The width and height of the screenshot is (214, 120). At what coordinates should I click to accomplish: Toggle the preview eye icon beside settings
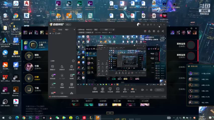[x=147, y=90]
